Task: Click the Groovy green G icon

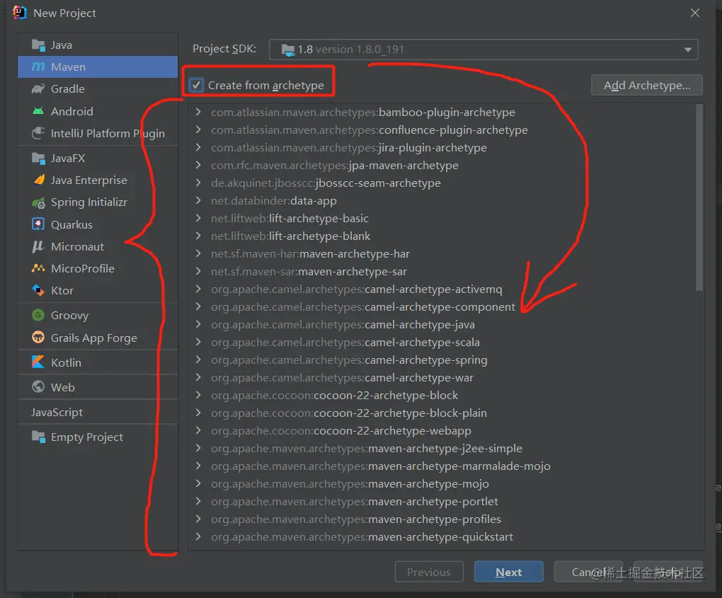Action: [x=38, y=315]
